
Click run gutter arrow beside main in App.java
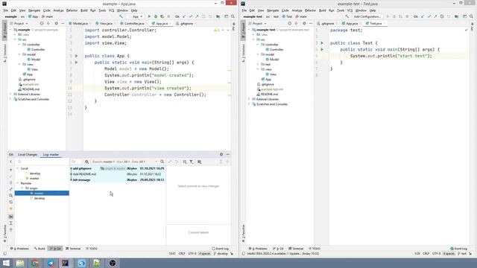76,63
